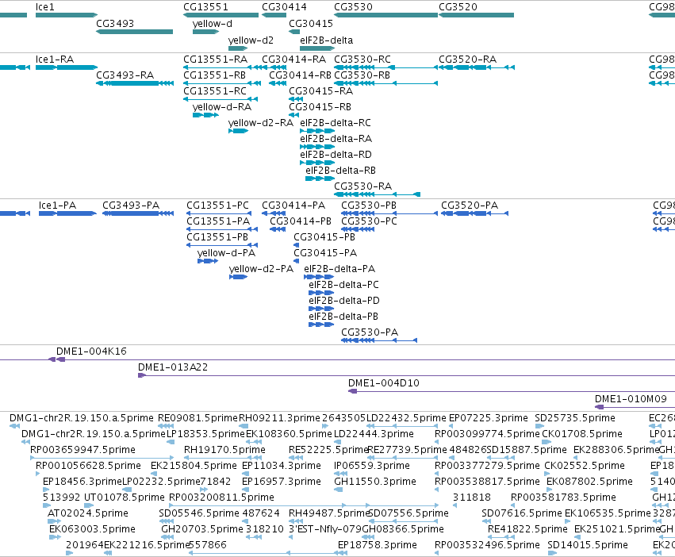
Task: Select the AT02024.5prime EST label
Action: click(88, 513)
